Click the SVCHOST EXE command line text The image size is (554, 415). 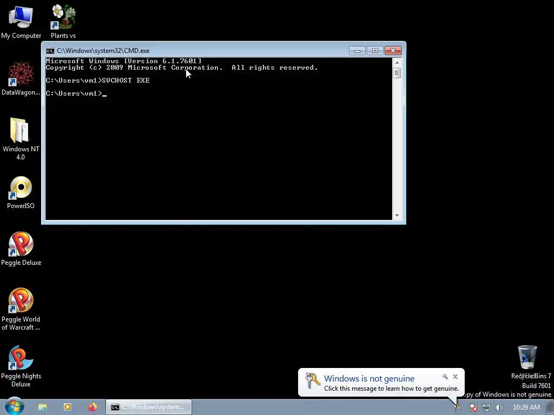coord(126,81)
